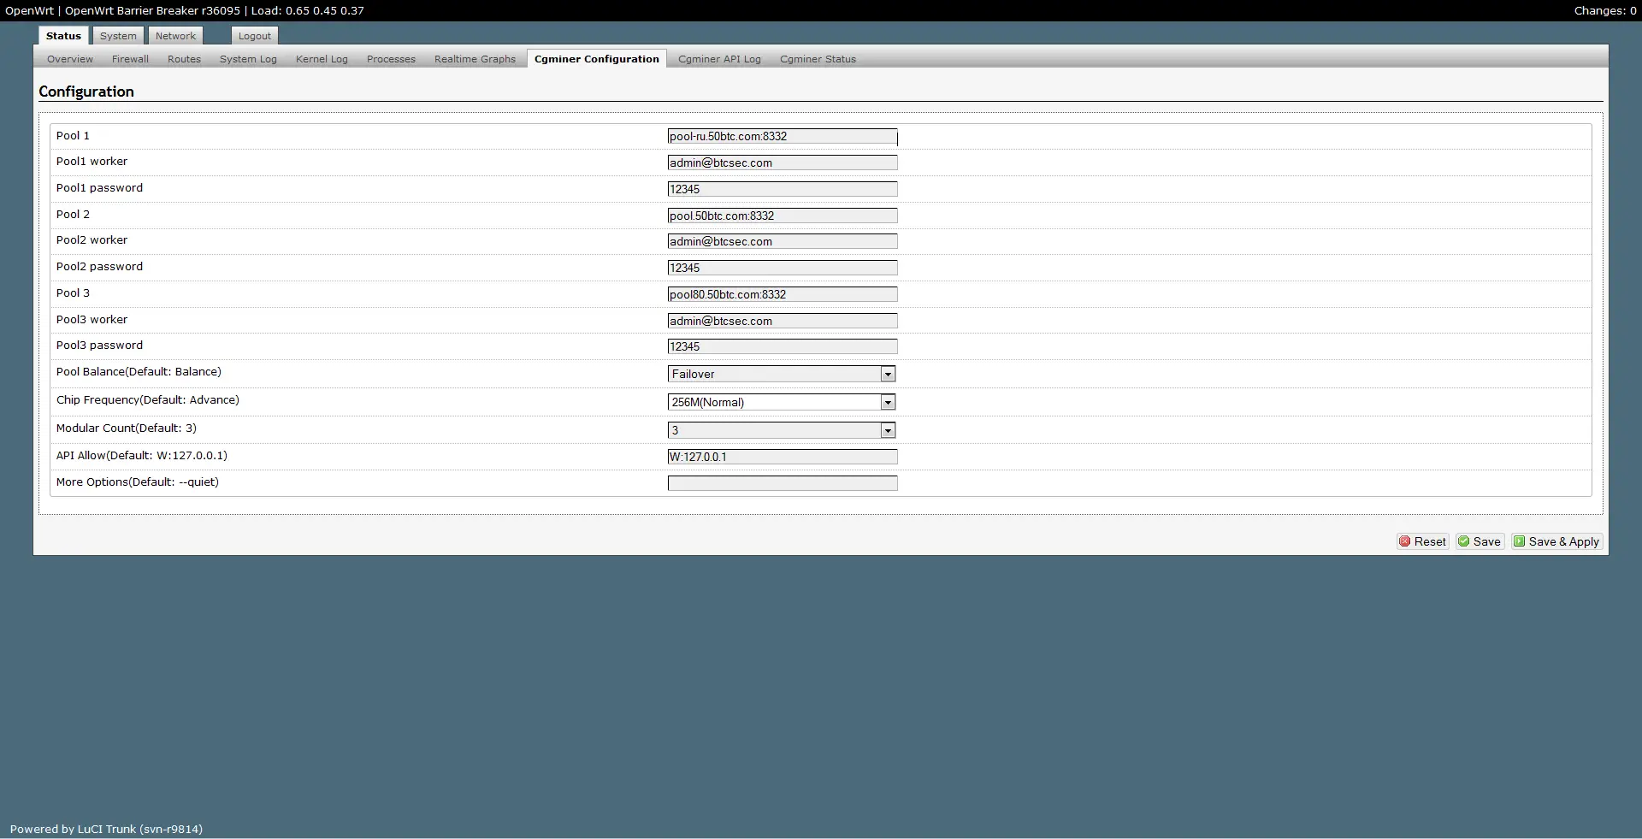
Task: Click the Save button
Action: click(x=1480, y=541)
